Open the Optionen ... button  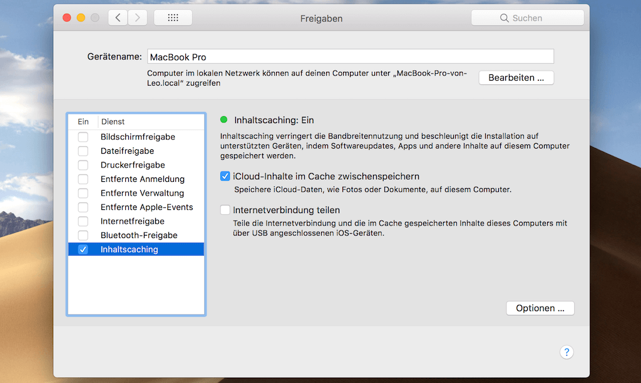pyautogui.click(x=540, y=308)
